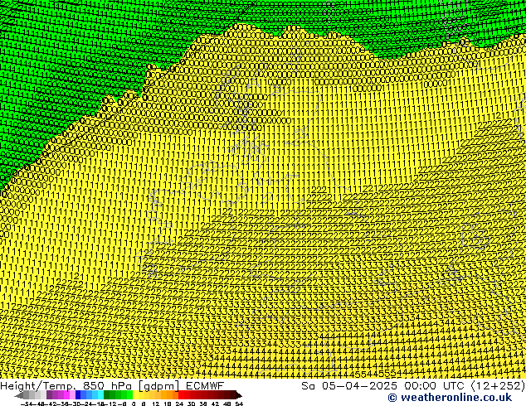Select the 'Height/Temp.' title text
This screenshot has width=526, height=406.
37,386
